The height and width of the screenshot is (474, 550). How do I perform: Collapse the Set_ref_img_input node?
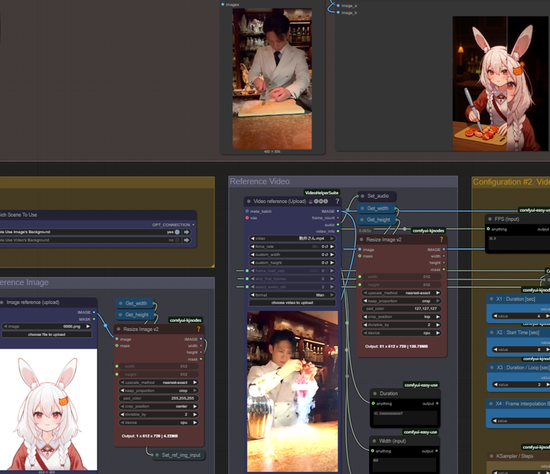tap(157, 455)
